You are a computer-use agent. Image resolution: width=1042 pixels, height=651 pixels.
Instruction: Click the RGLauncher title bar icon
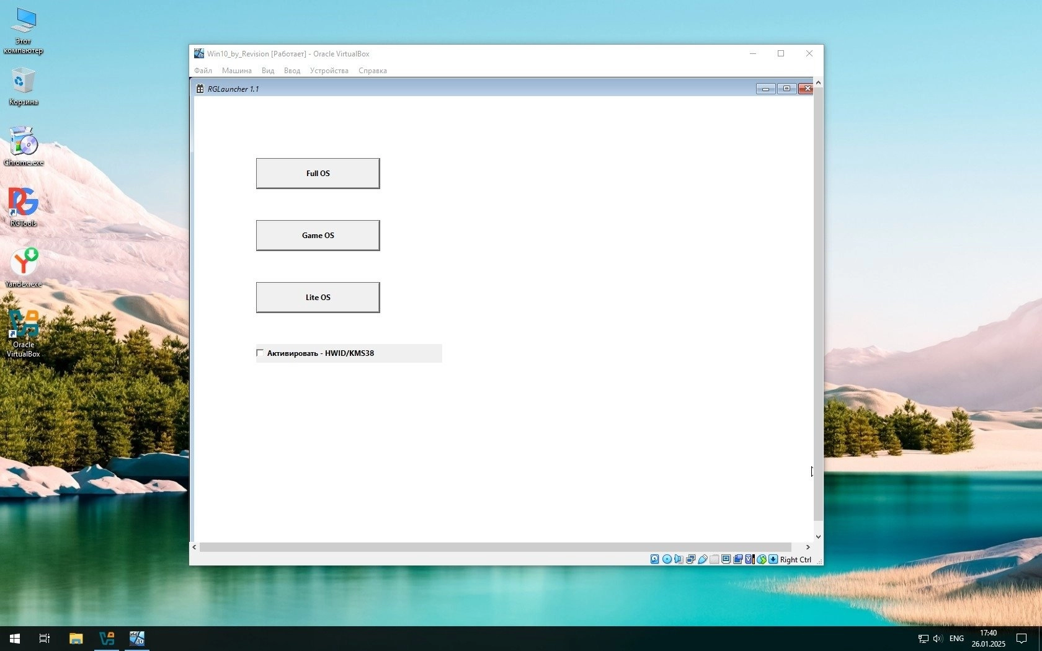(x=200, y=89)
